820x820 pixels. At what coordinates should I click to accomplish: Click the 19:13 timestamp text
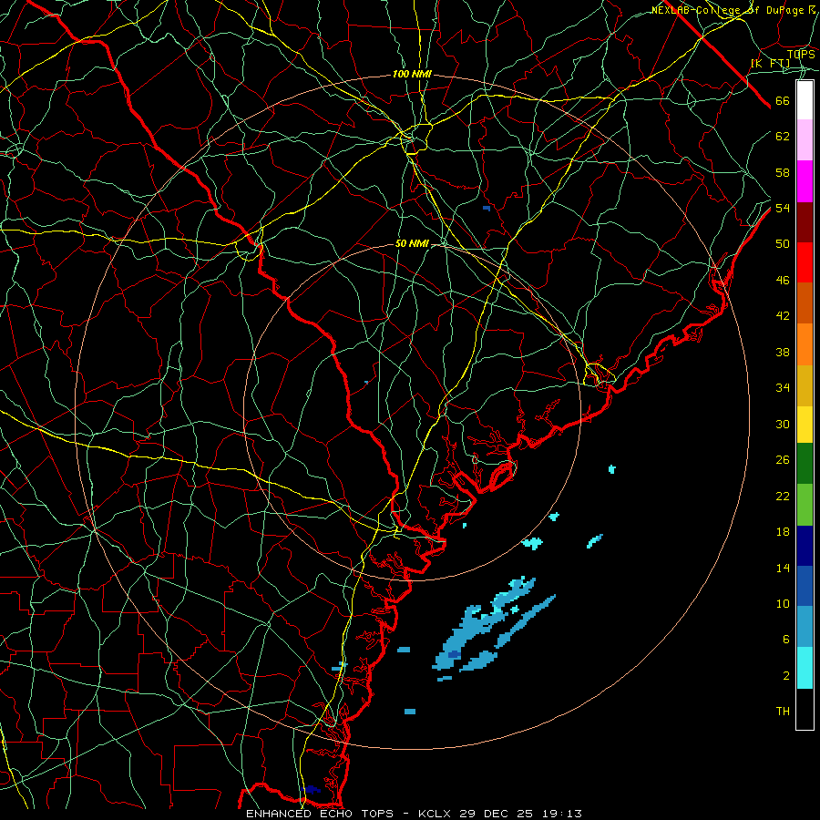pos(562,814)
